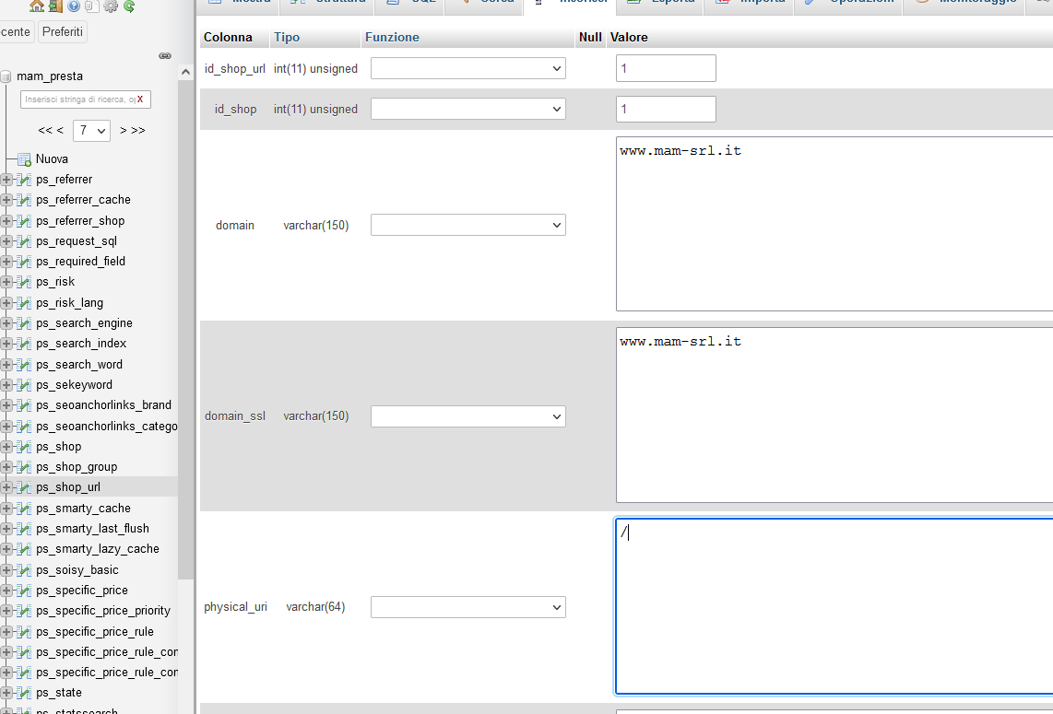Click the Funzione column header link
This screenshot has width=1053, height=714.
pos(392,38)
